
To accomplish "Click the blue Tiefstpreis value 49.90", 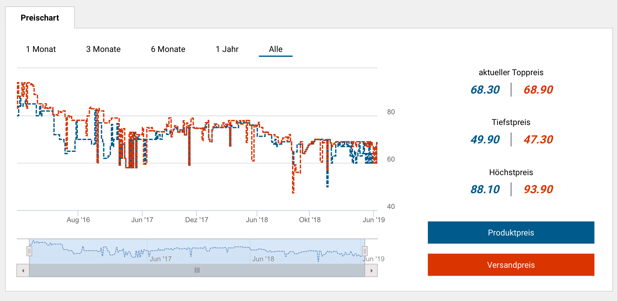I will tap(485, 139).
